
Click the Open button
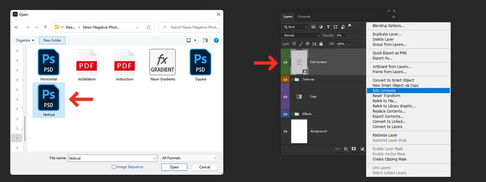(x=174, y=167)
